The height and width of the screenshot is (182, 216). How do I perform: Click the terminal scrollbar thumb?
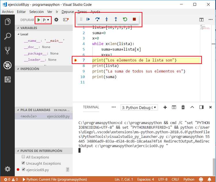click(x=214, y=167)
